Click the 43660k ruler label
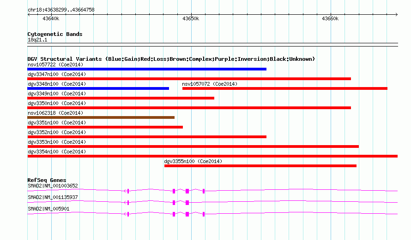 [x=330, y=18]
